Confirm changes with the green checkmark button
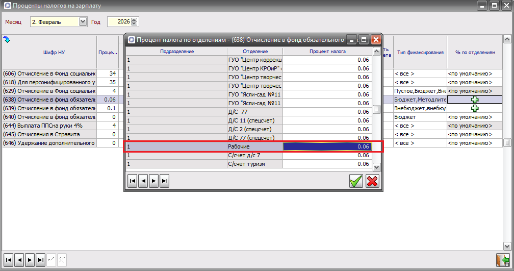 pyautogui.click(x=356, y=181)
